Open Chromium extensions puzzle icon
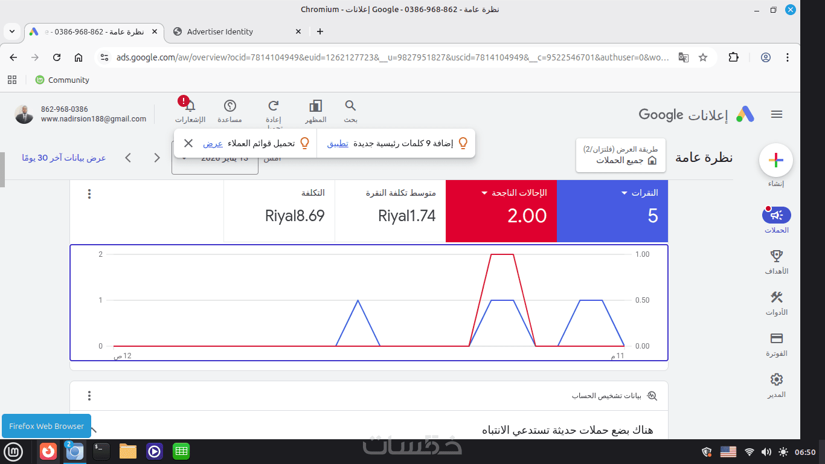Viewport: 825px width, 464px height. pos(733,57)
